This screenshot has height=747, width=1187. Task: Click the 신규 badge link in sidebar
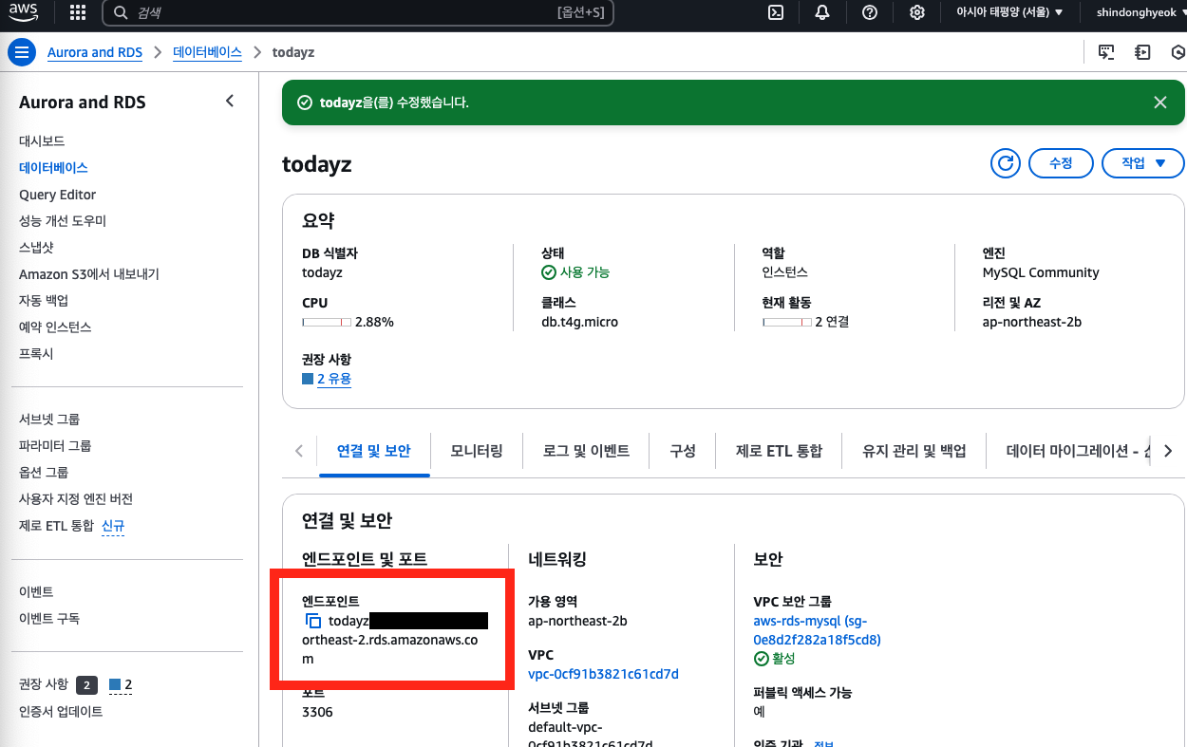(113, 525)
